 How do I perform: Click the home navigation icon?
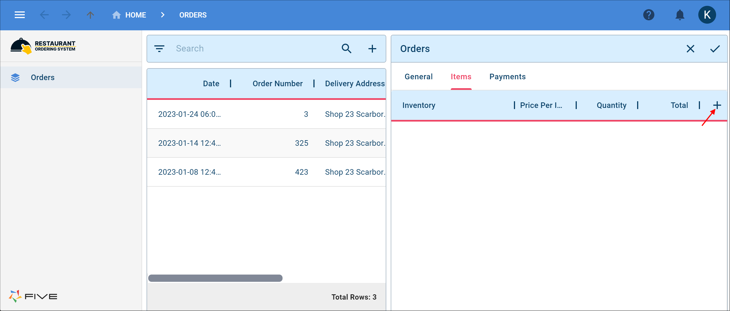[116, 15]
